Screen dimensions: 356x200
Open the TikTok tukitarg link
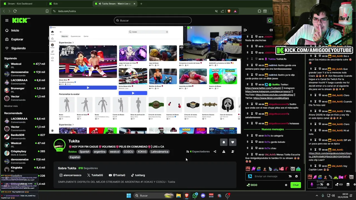coord(138,175)
